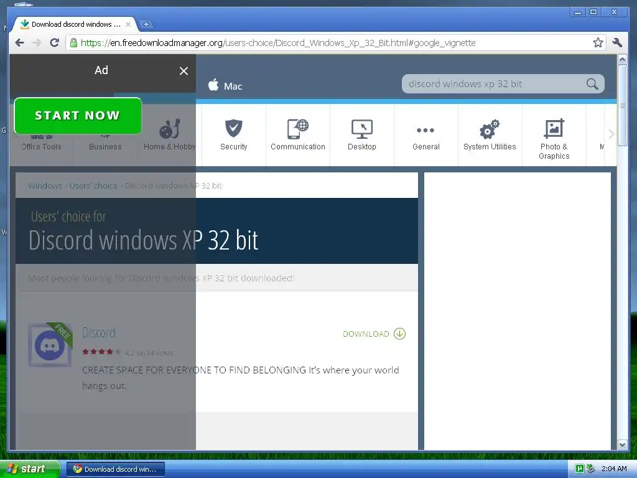Go back to the previous page
The height and width of the screenshot is (478, 637).
click(19, 43)
